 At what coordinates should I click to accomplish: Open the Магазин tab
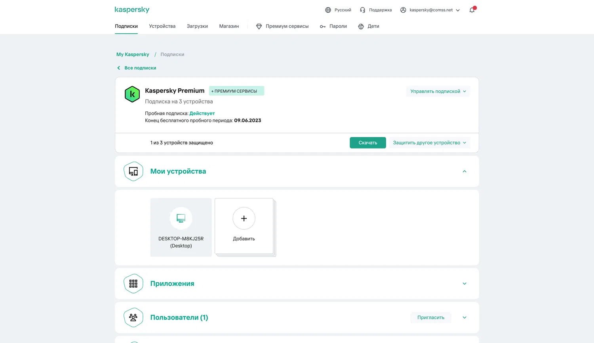[229, 26]
